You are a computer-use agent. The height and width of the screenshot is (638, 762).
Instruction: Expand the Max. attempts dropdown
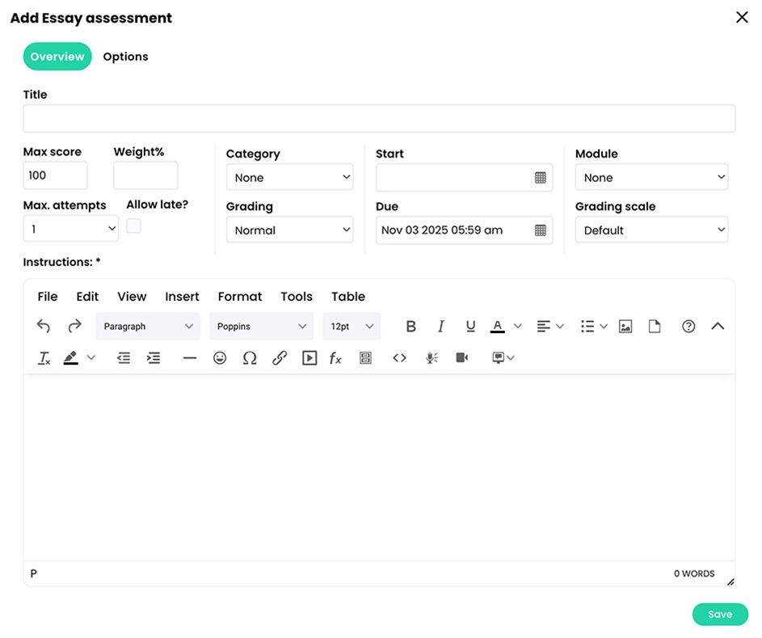click(70, 229)
